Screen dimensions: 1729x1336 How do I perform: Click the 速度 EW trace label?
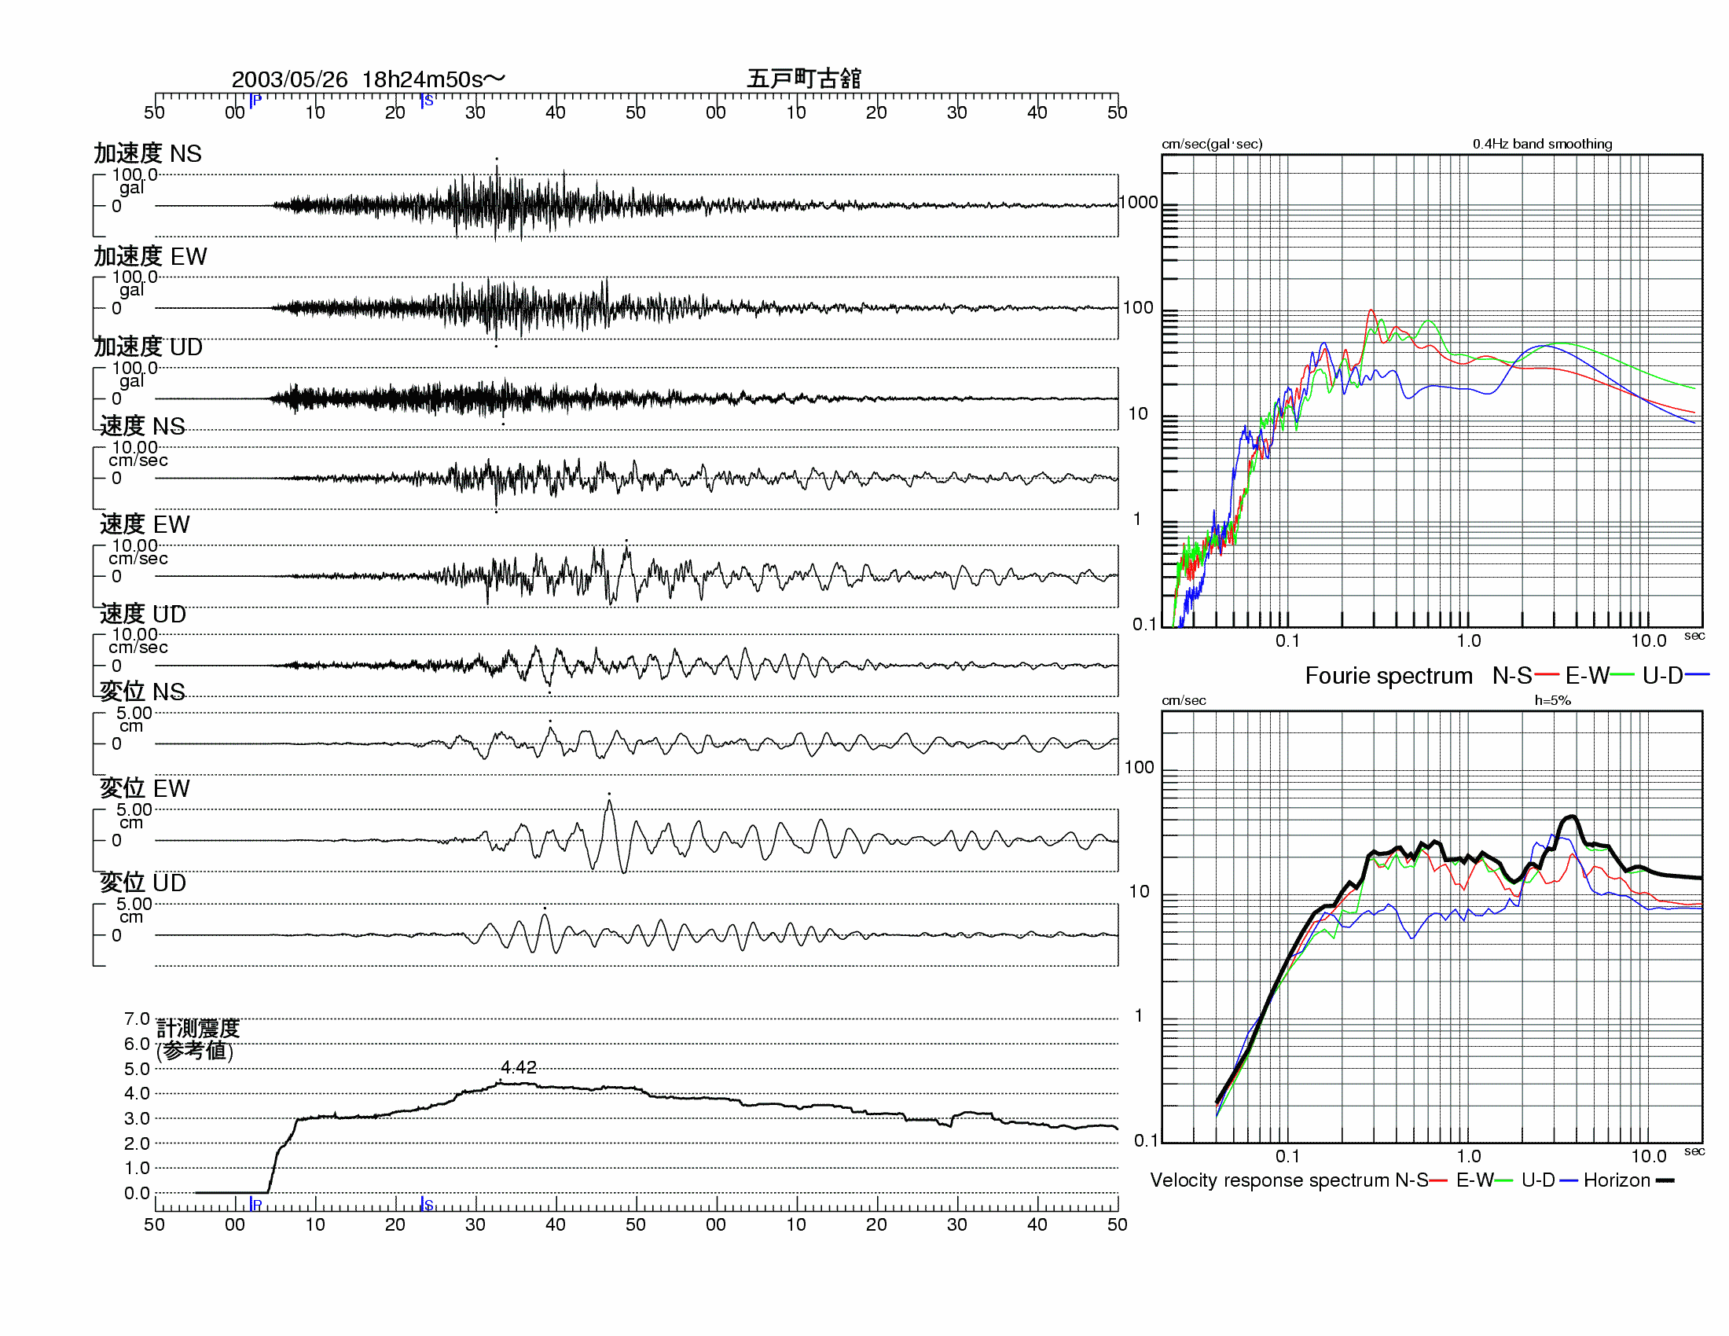[144, 524]
